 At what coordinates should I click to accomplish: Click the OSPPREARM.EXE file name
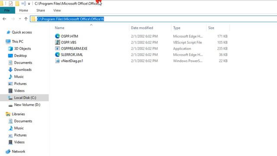tap(74, 49)
